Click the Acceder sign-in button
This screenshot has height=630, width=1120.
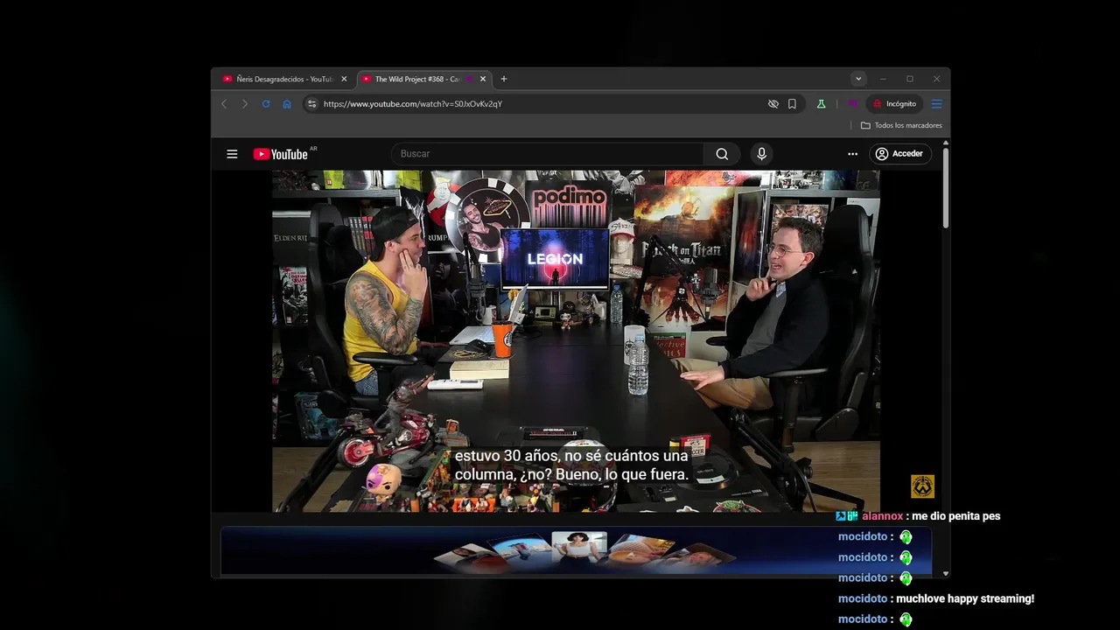[x=900, y=154]
